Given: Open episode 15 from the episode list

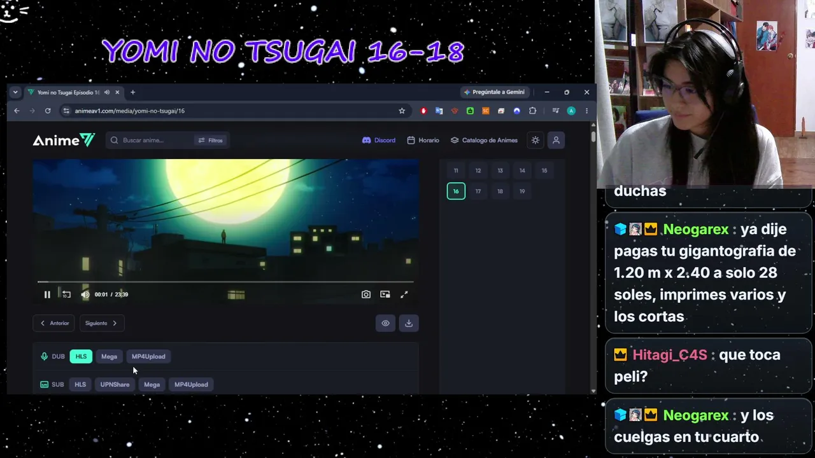Looking at the screenshot, I should click(544, 170).
